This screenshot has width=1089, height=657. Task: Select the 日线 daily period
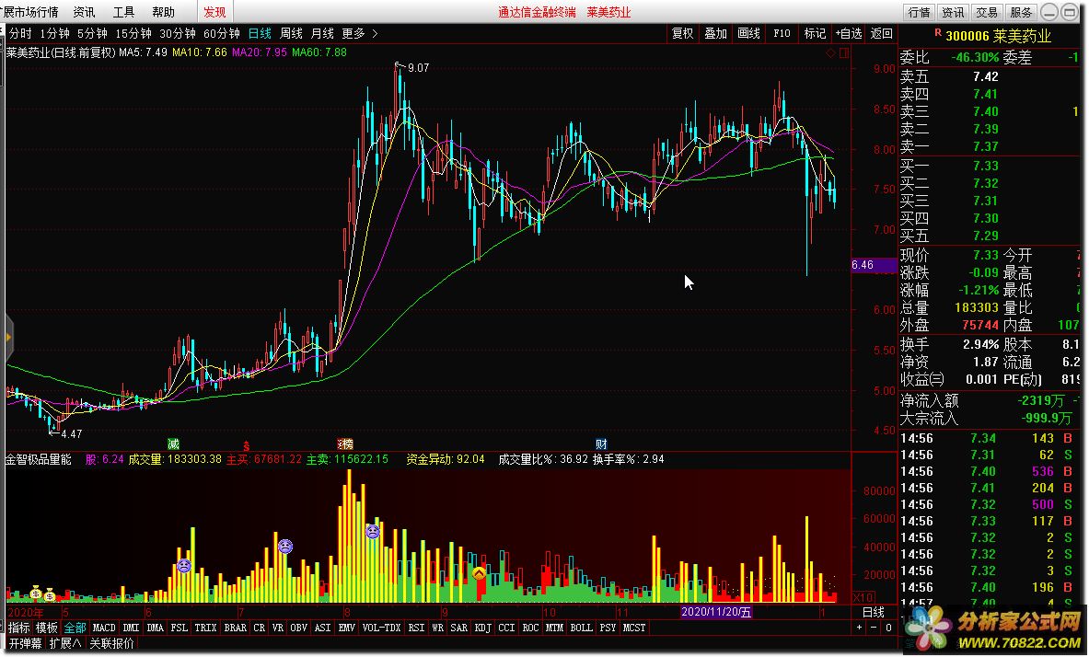(x=260, y=33)
